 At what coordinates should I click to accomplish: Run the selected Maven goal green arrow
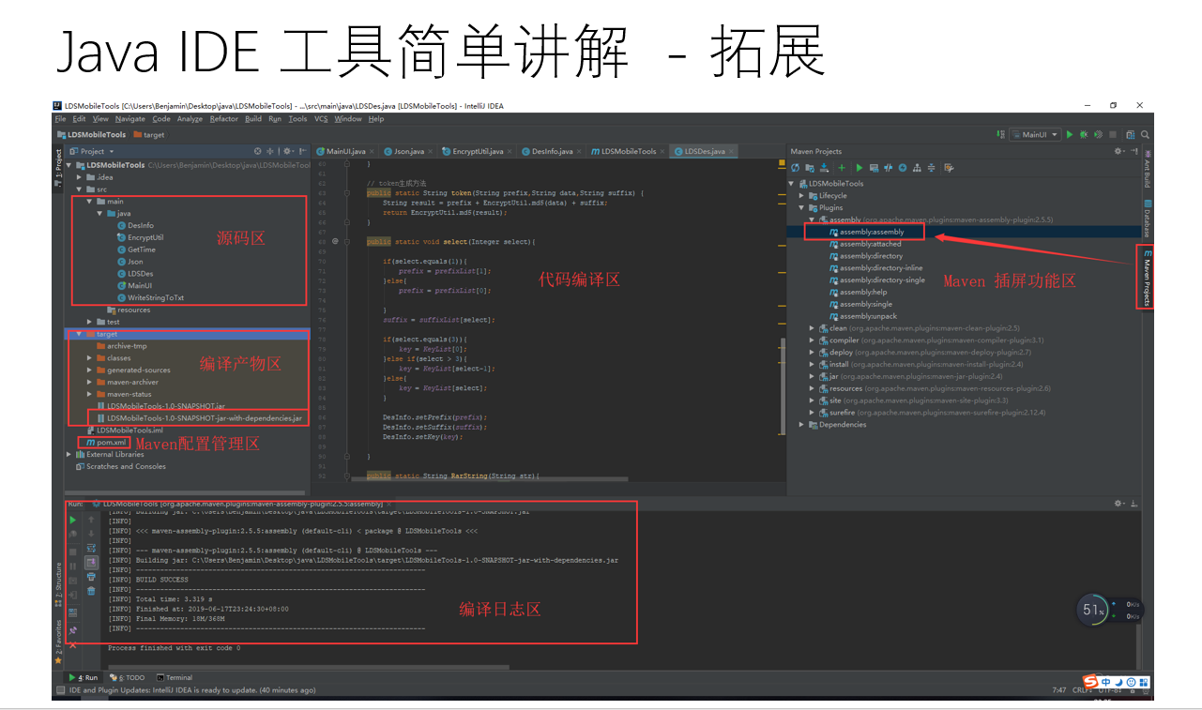pos(860,167)
